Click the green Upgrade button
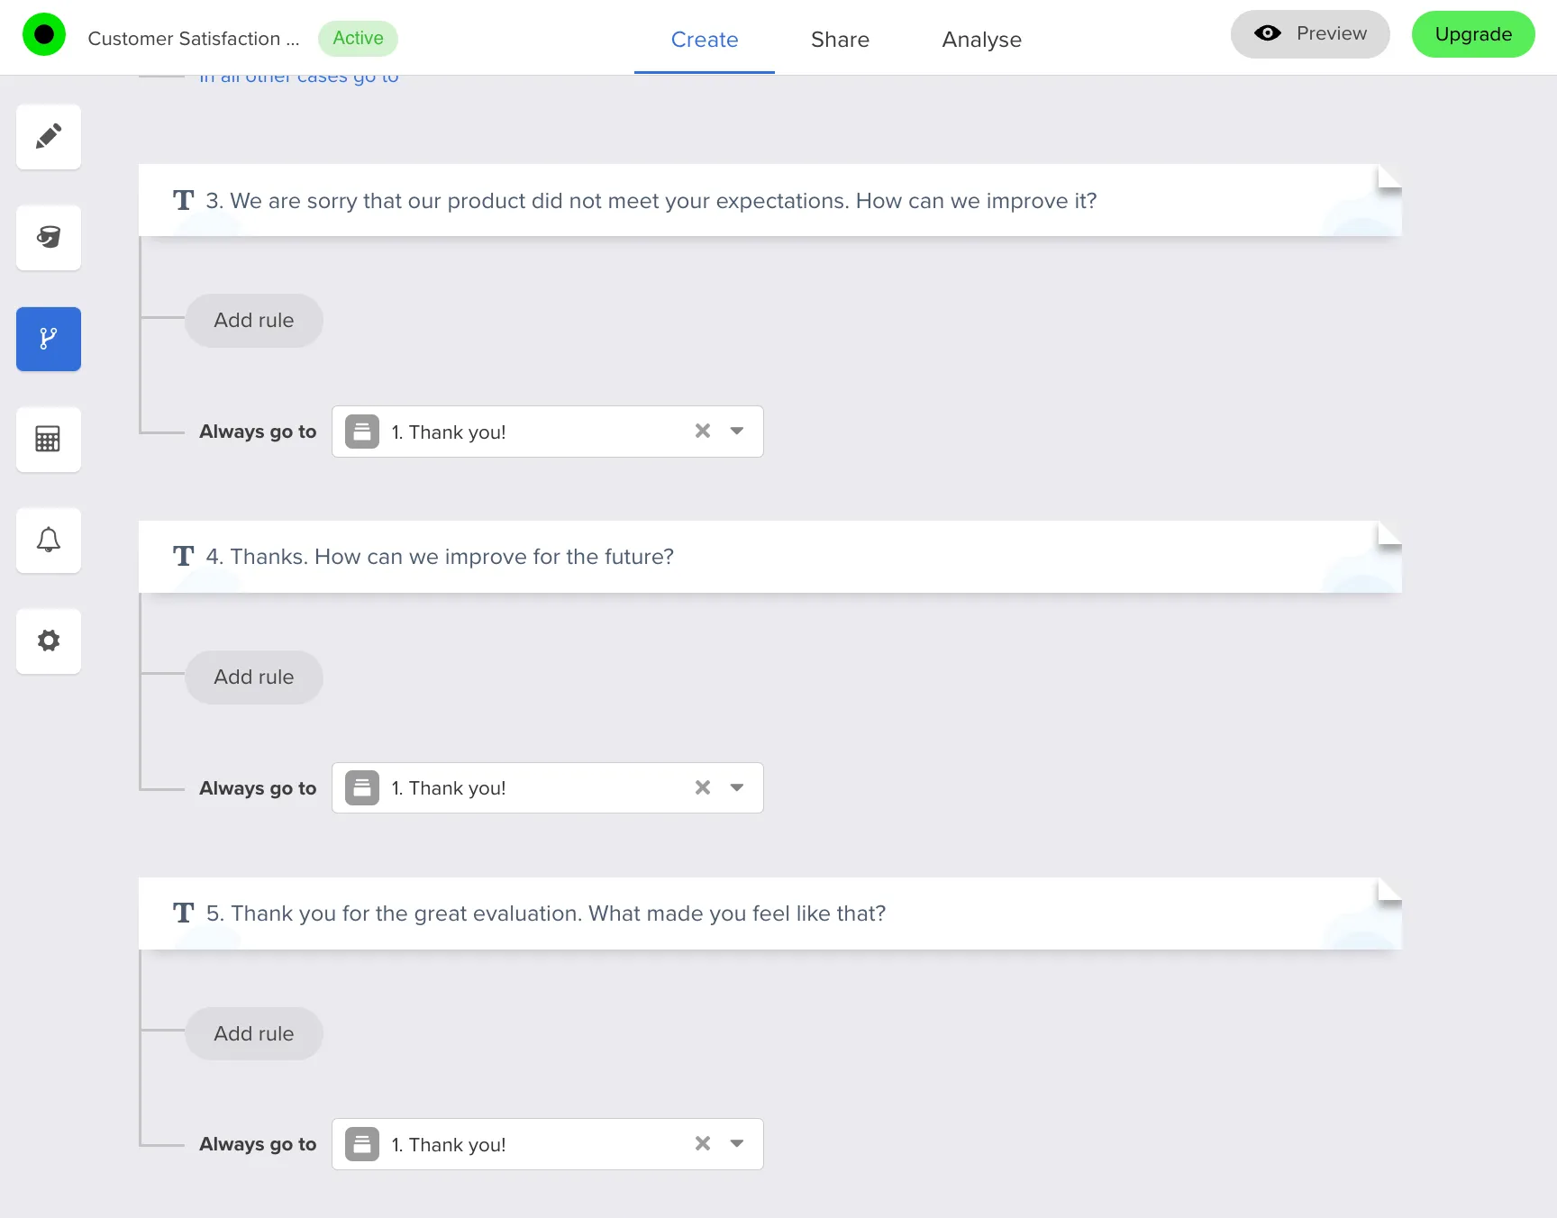 click(1472, 34)
